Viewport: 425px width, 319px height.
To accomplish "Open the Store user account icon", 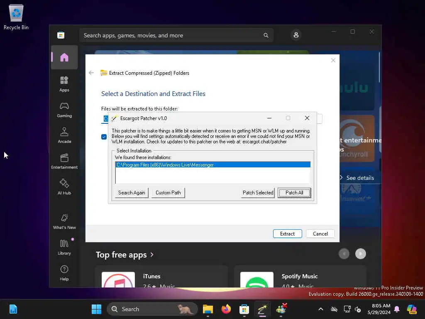I will (x=296, y=35).
